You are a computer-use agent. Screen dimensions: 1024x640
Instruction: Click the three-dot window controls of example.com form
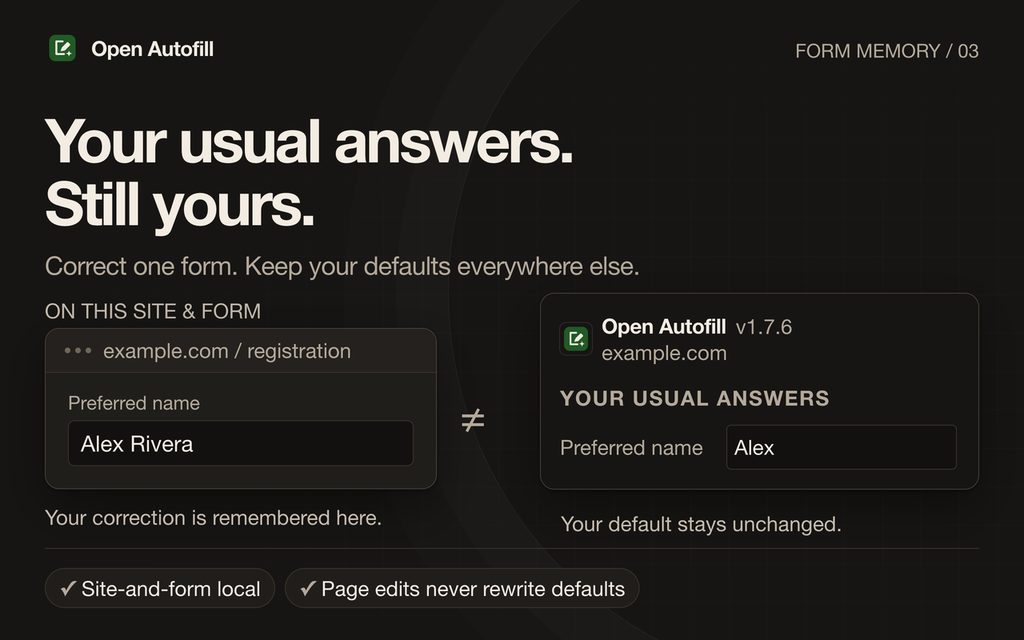pos(78,350)
